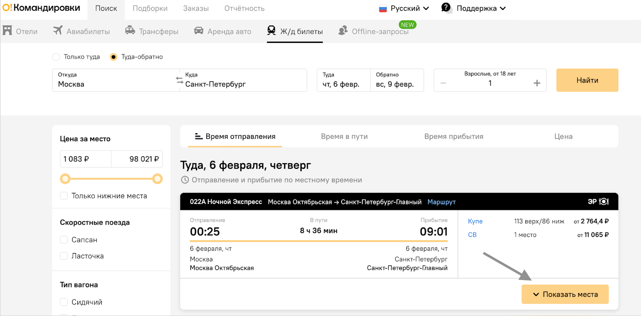This screenshot has height=316, width=641.
Task: Click the maximum price slider handle
Action: (x=157, y=179)
